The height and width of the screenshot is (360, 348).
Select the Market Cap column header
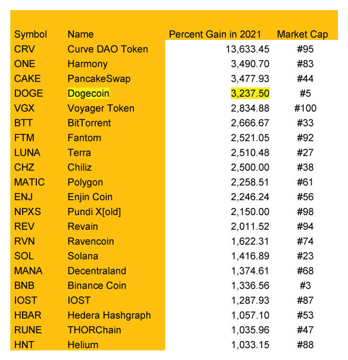[302, 34]
